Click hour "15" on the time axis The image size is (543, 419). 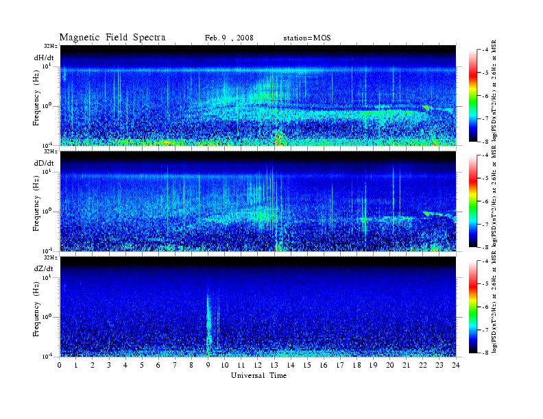[307, 365]
